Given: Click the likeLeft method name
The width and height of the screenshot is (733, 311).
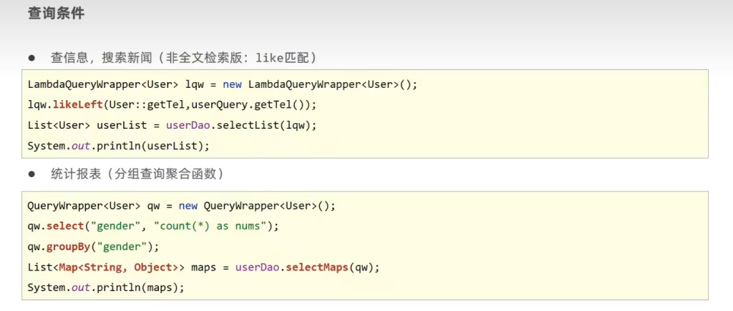Looking at the screenshot, I should tap(77, 104).
